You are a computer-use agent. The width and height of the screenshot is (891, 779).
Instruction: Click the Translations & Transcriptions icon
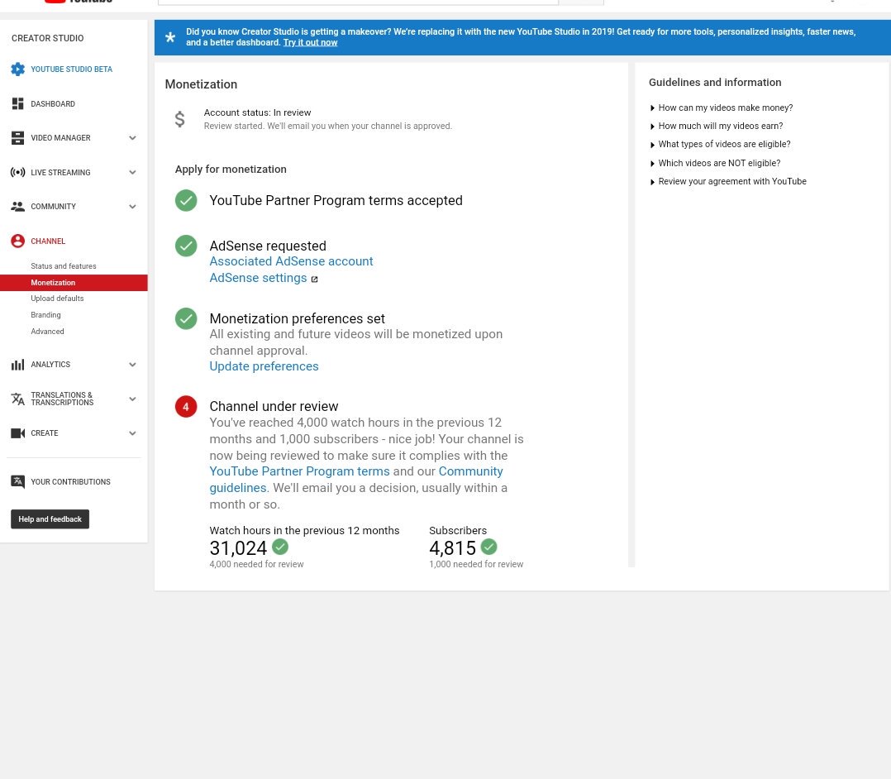pyautogui.click(x=17, y=399)
